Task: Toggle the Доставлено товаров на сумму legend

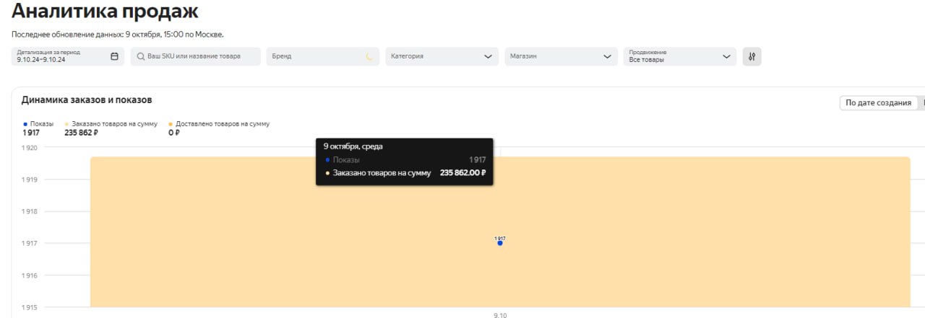Action: [219, 124]
